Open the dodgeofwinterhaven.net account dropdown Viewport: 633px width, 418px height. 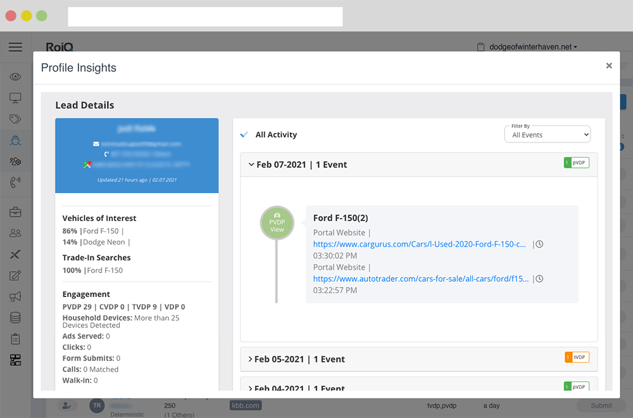click(x=533, y=47)
